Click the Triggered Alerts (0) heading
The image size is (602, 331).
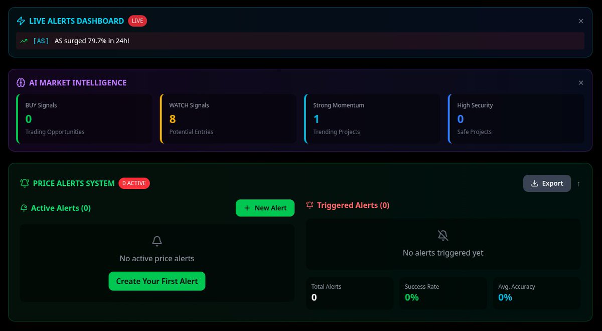pos(353,205)
